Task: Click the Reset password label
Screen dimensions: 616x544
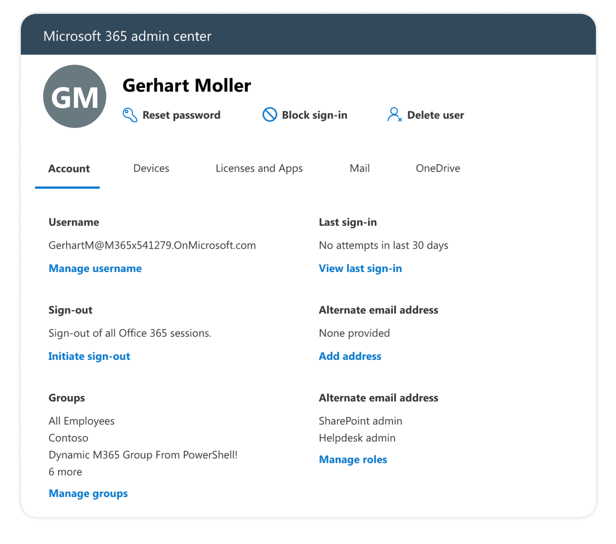Action: (181, 115)
